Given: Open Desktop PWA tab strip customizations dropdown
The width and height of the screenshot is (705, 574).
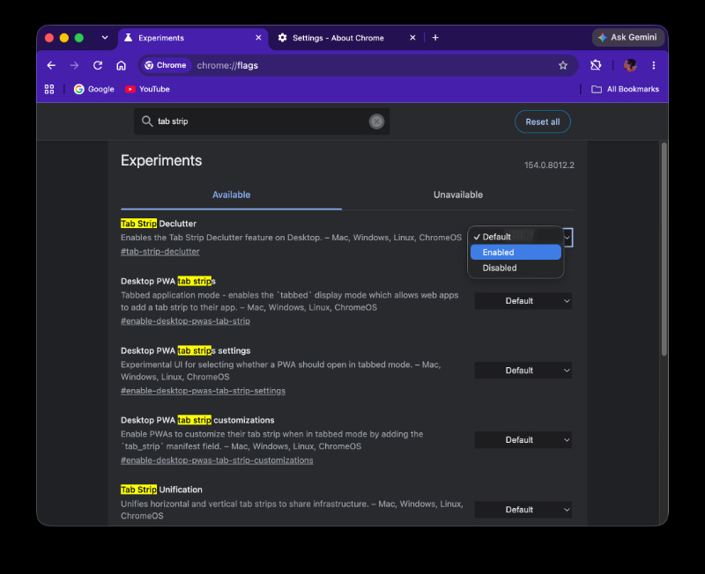Looking at the screenshot, I should (x=523, y=440).
